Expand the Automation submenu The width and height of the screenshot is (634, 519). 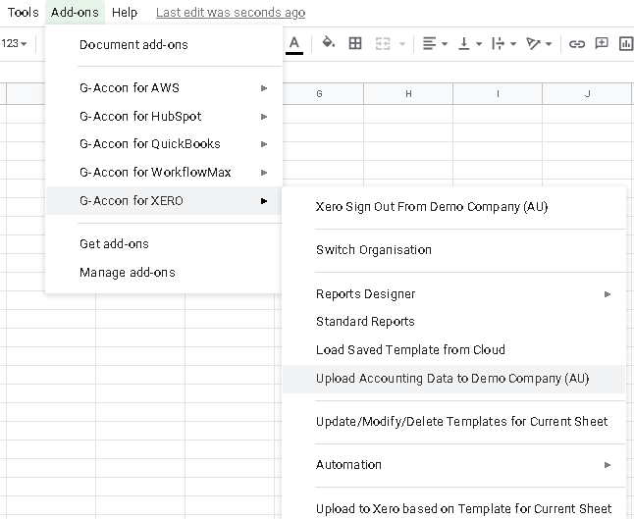pyautogui.click(x=453, y=465)
